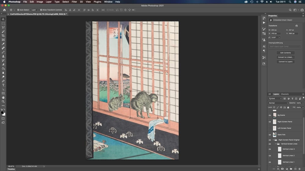The image size is (305, 171).
Task: Select the Horizontal Type tool
Action: coord(3,85)
